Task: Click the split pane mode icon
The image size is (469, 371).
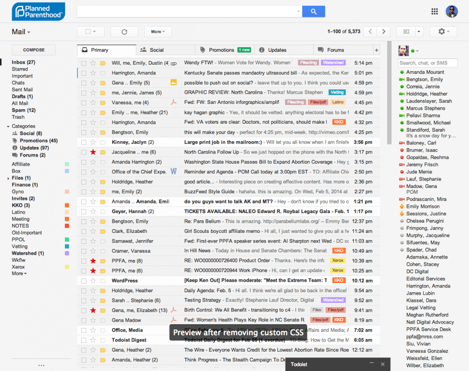Action: [x=406, y=31]
